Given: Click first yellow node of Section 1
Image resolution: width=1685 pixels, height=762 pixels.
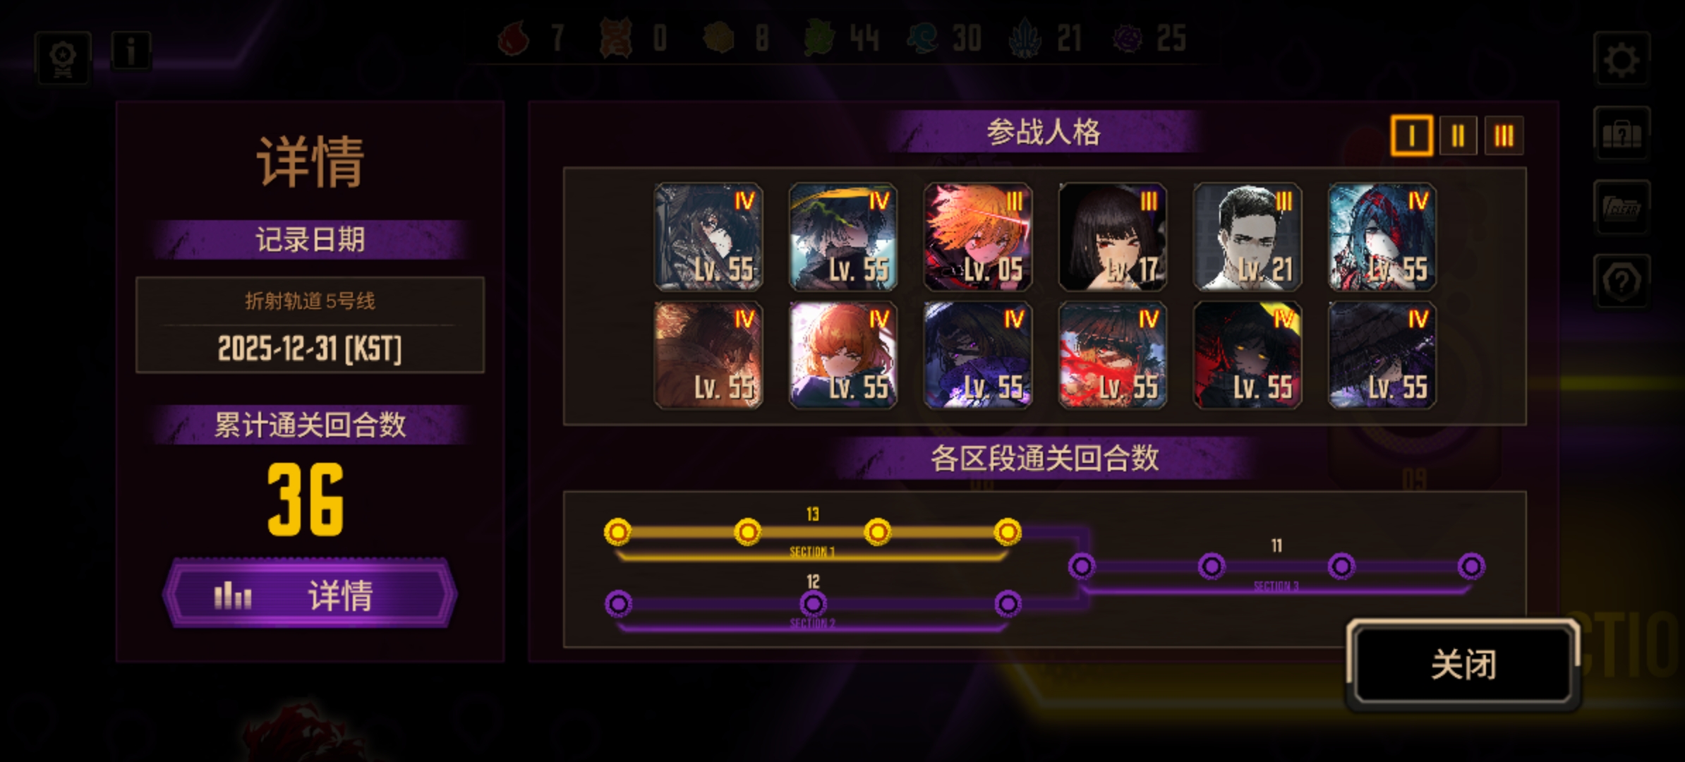Looking at the screenshot, I should click(617, 531).
